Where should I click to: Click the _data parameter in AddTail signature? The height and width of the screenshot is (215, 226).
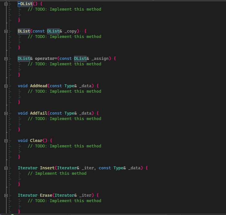[85, 113]
